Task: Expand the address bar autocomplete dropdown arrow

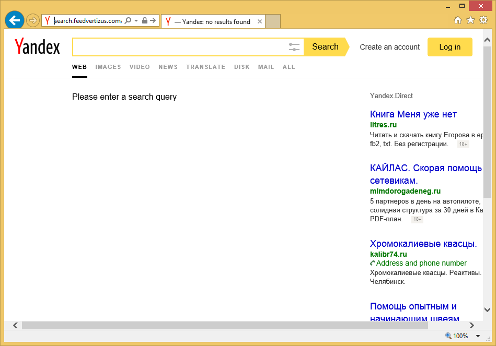Action: pos(136,21)
